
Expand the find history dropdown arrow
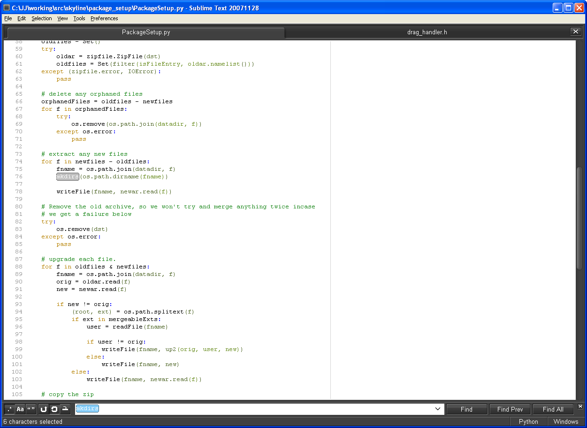pyautogui.click(x=438, y=409)
